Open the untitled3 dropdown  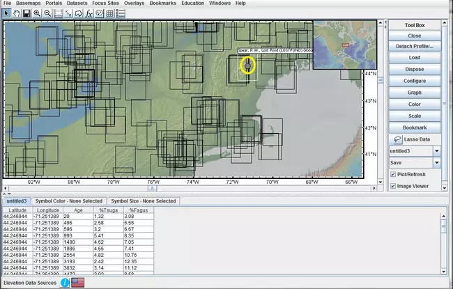point(437,150)
